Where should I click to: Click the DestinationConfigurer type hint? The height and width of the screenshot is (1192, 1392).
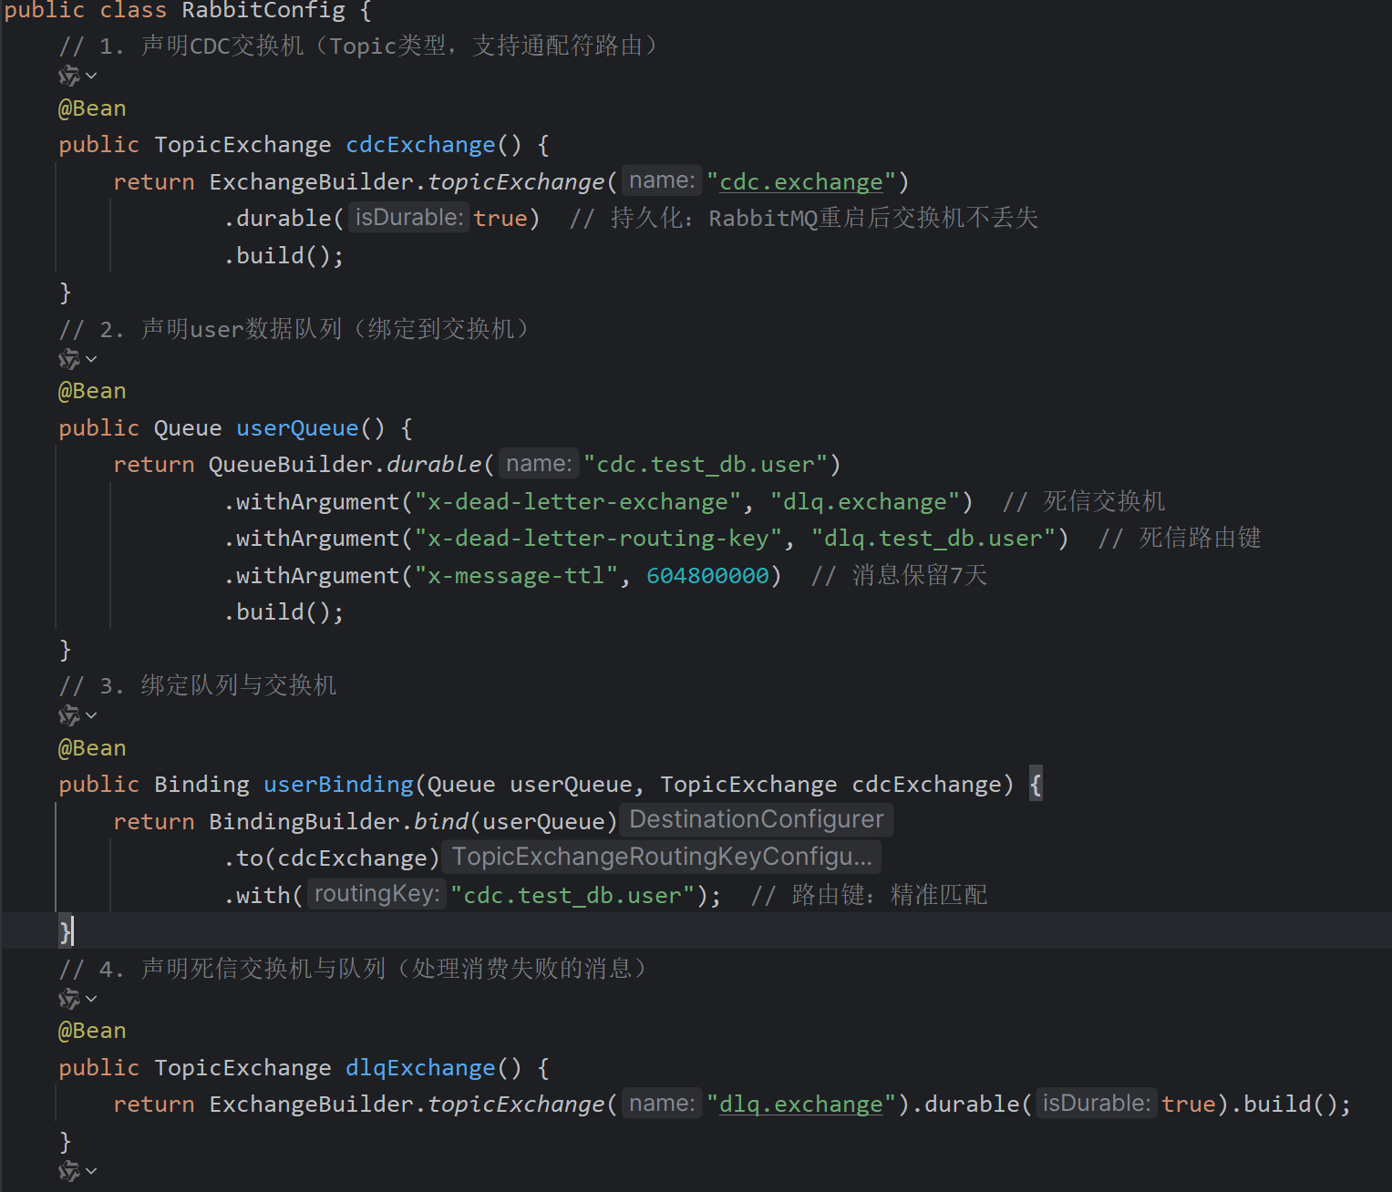(x=755, y=818)
